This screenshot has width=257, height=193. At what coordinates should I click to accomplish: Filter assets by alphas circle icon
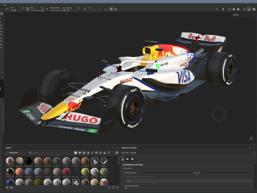pos(96,153)
